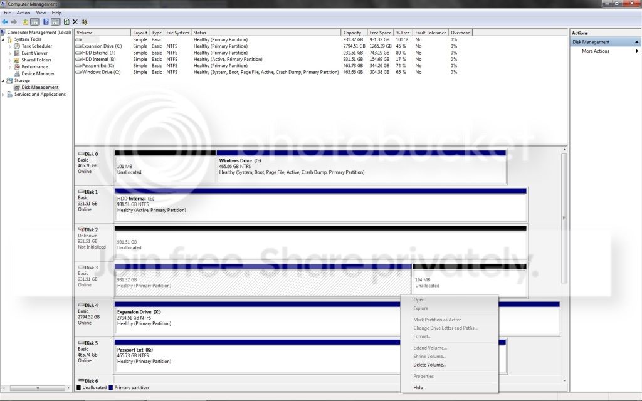Click the black Unallocated legend swatch
The image size is (642, 401).
tap(78, 387)
